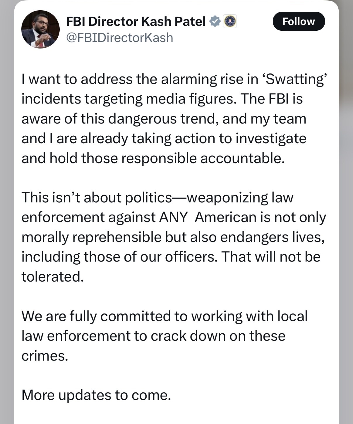Open Kash Patel's profile picture
The image size is (353, 424).
tap(40, 29)
